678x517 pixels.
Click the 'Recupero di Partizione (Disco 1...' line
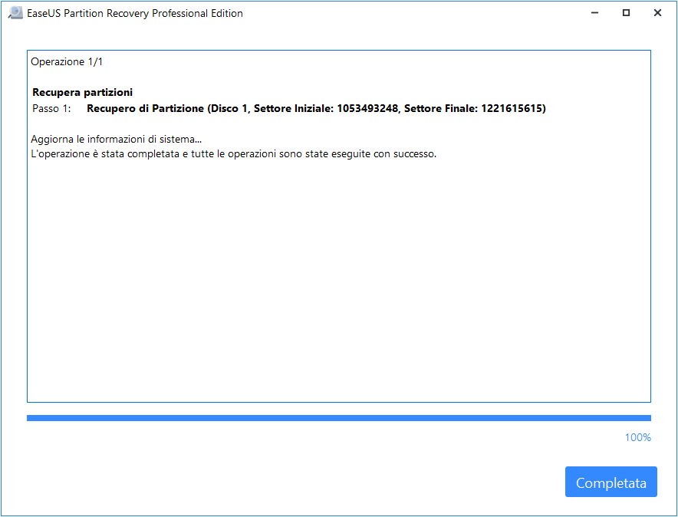point(316,108)
